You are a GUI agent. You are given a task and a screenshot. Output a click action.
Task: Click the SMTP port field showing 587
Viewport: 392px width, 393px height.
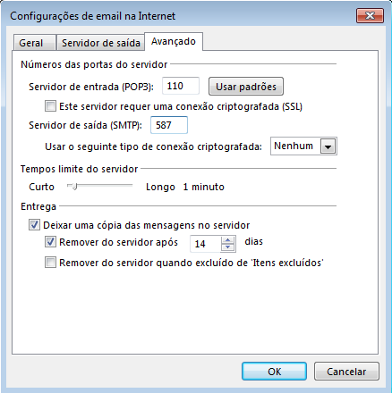(169, 125)
